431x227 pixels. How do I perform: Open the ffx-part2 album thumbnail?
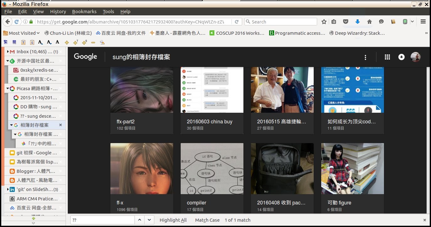pyautogui.click(x=142, y=90)
